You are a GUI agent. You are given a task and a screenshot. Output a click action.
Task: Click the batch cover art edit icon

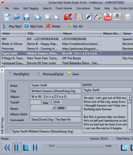tap(98, 17)
